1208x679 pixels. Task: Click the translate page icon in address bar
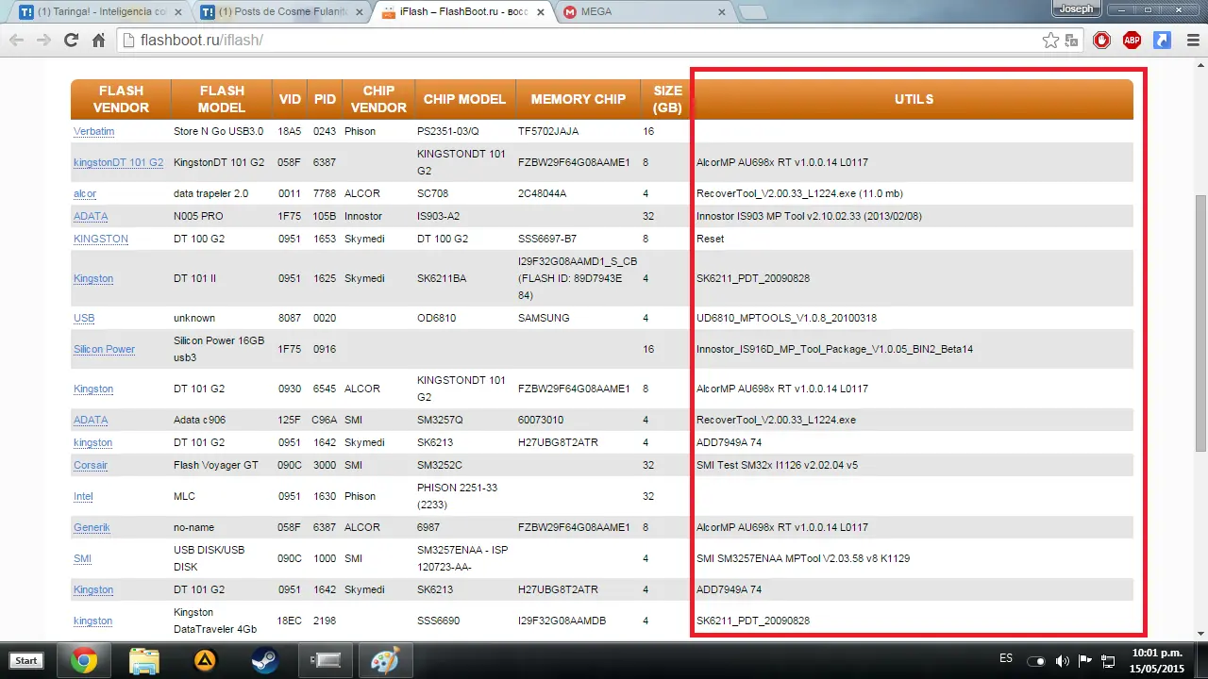[x=1071, y=41]
